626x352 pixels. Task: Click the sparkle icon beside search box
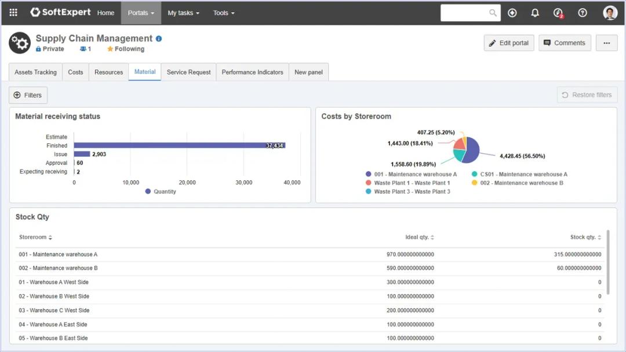[512, 13]
